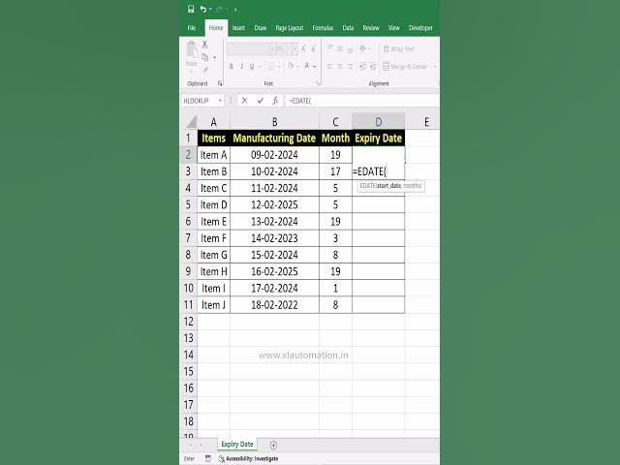
Task: Increase font size button
Action: coord(303,49)
